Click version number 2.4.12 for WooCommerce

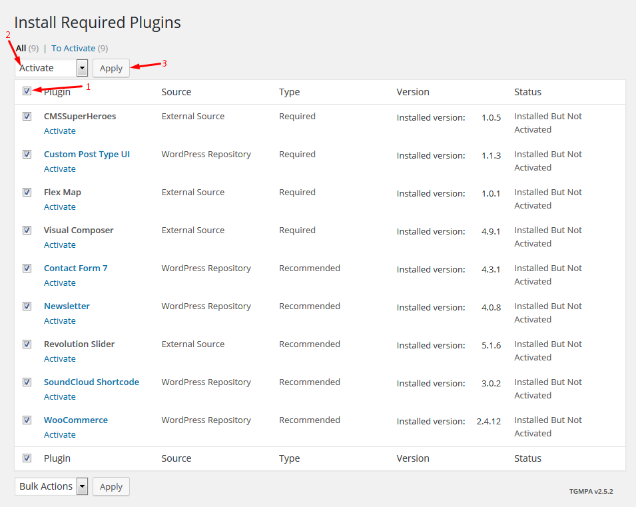point(489,421)
